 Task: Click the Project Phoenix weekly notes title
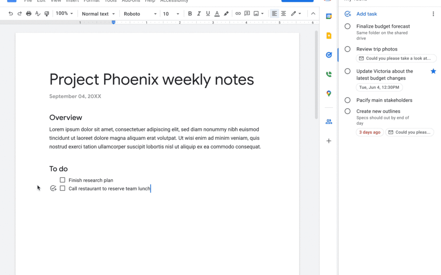pos(151,79)
